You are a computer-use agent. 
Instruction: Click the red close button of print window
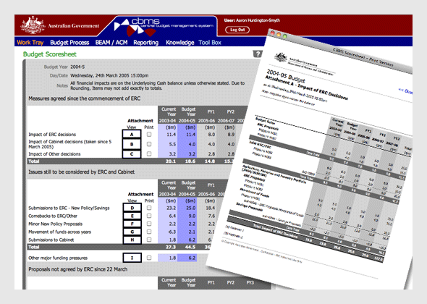point(272,33)
